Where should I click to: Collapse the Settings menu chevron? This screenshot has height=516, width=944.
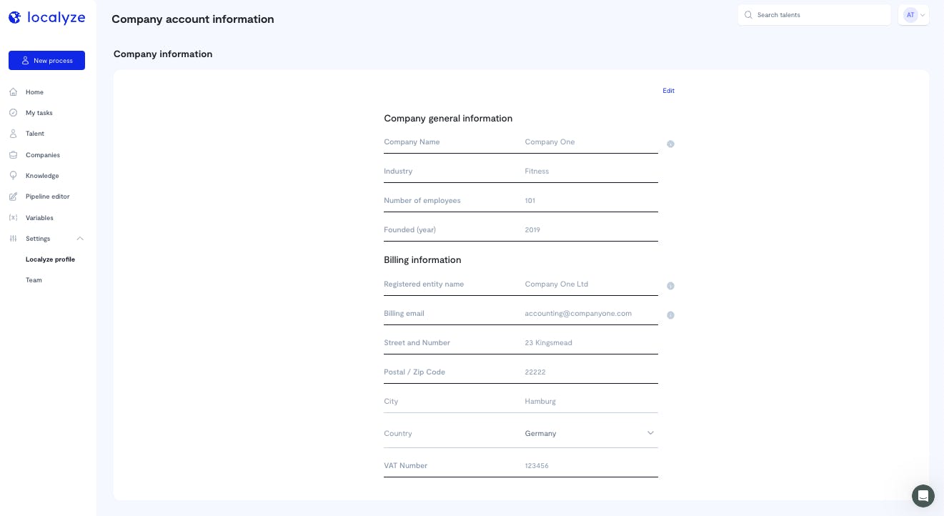point(80,239)
